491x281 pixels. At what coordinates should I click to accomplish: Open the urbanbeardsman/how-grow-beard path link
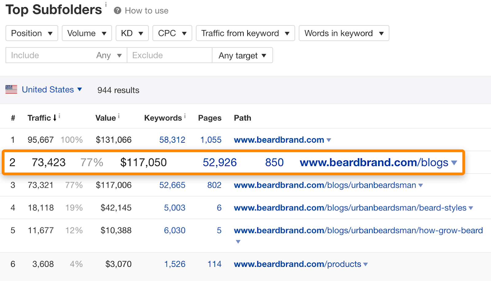(358, 230)
